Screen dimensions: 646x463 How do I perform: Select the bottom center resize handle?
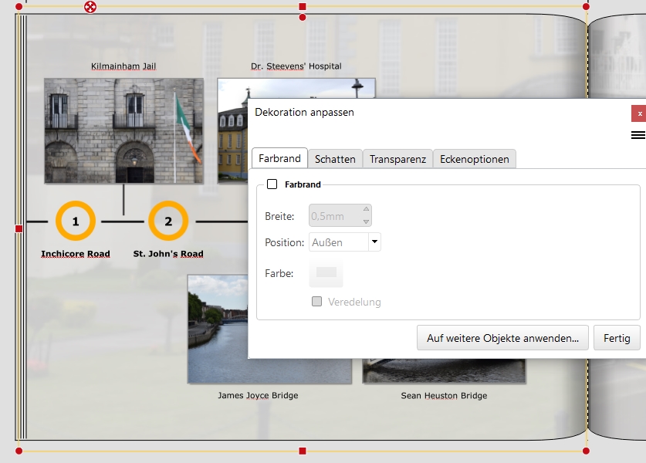pos(303,451)
